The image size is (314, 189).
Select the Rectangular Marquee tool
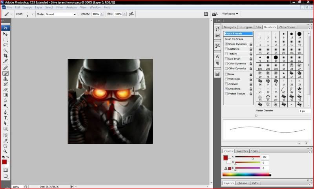pos(5,39)
